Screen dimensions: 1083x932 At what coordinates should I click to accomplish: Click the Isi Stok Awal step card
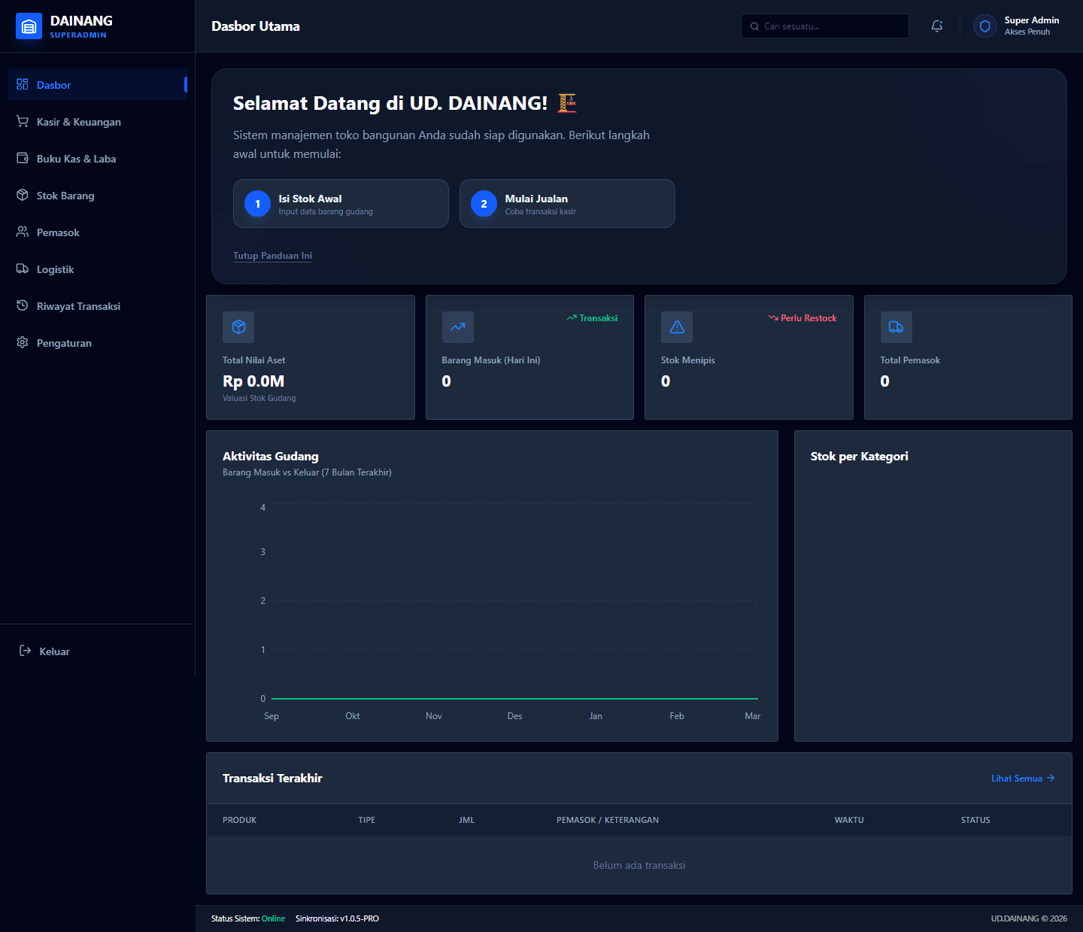tap(341, 203)
